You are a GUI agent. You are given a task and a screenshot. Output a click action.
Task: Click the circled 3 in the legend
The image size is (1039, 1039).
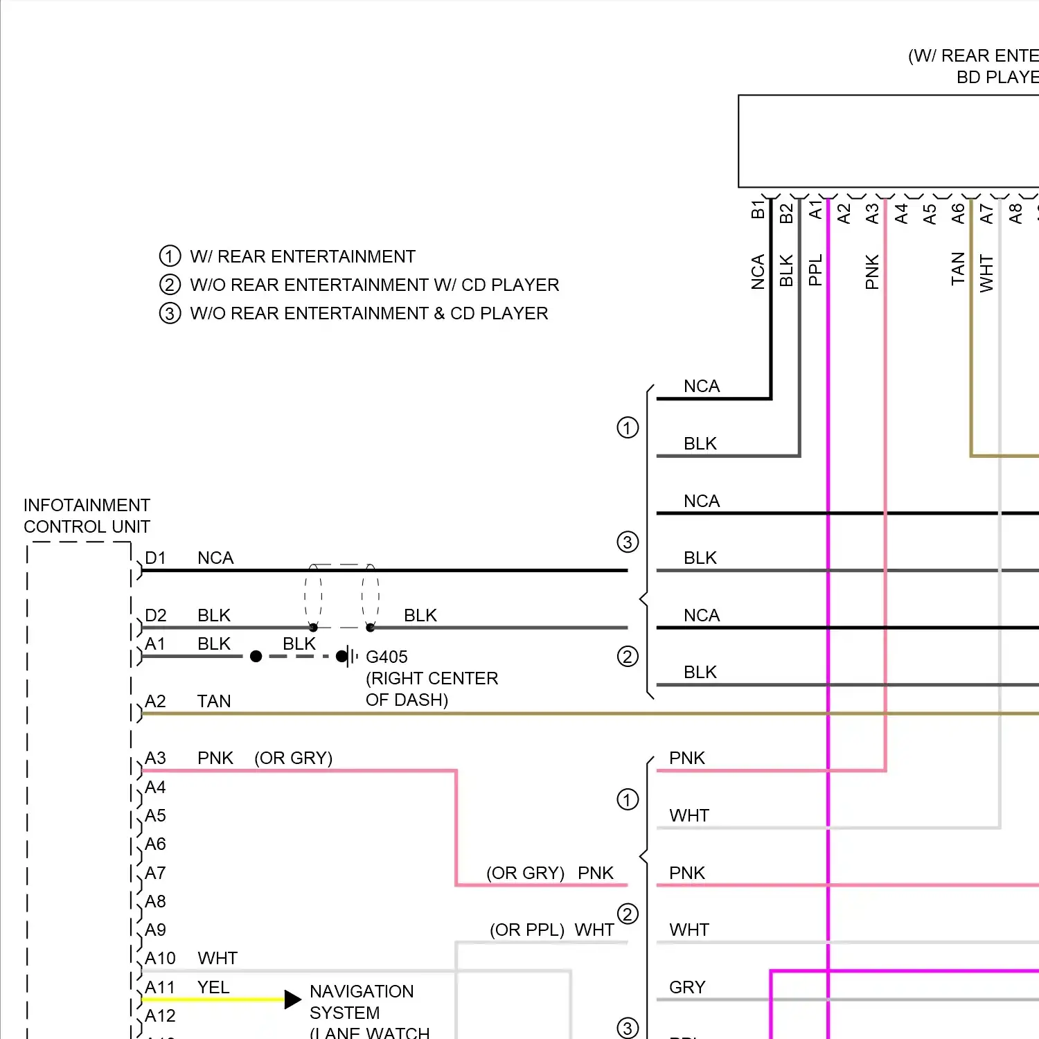point(170,313)
